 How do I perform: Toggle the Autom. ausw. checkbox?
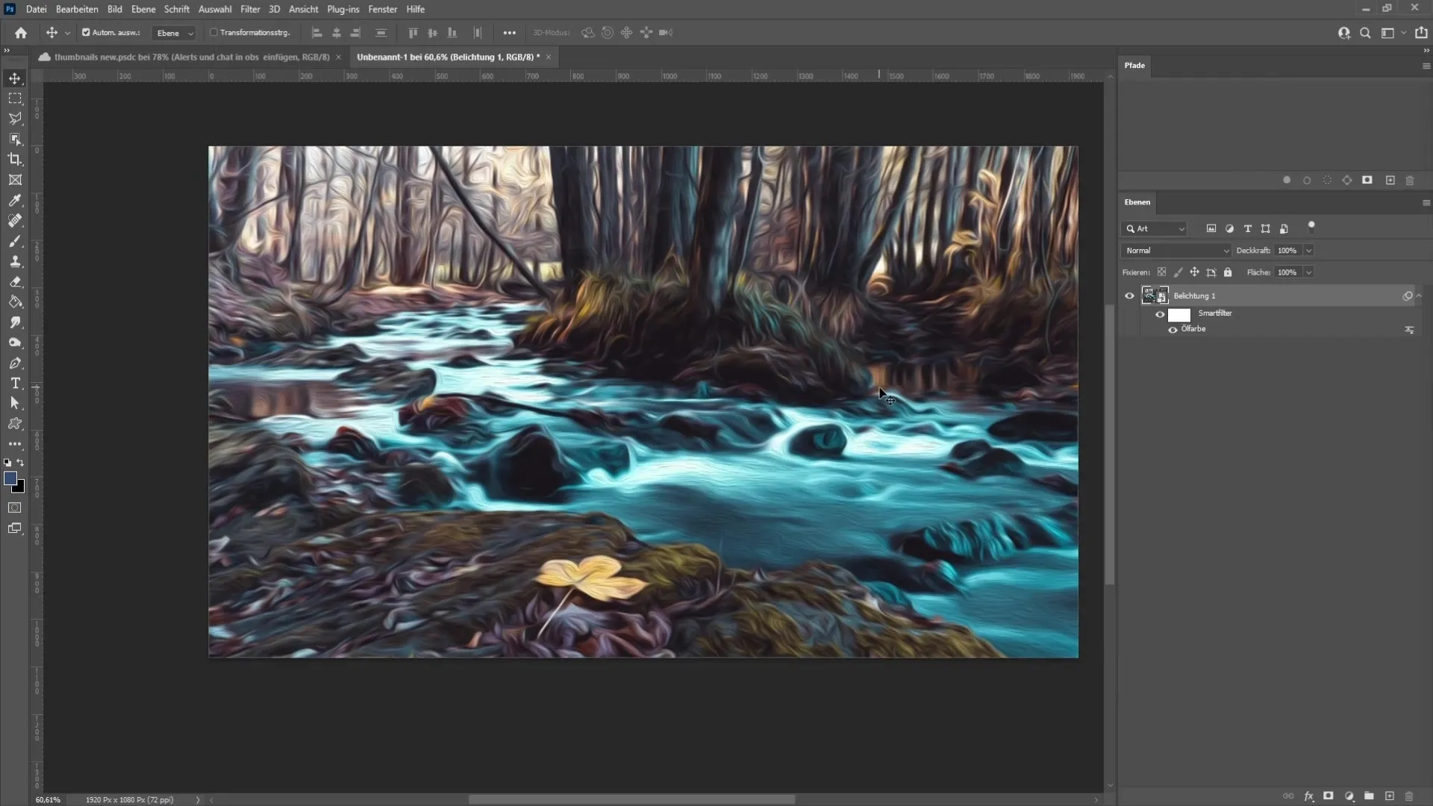point(86,33)
